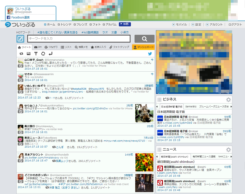Toggle block icon on 黒川雅行 tweet

20,132
